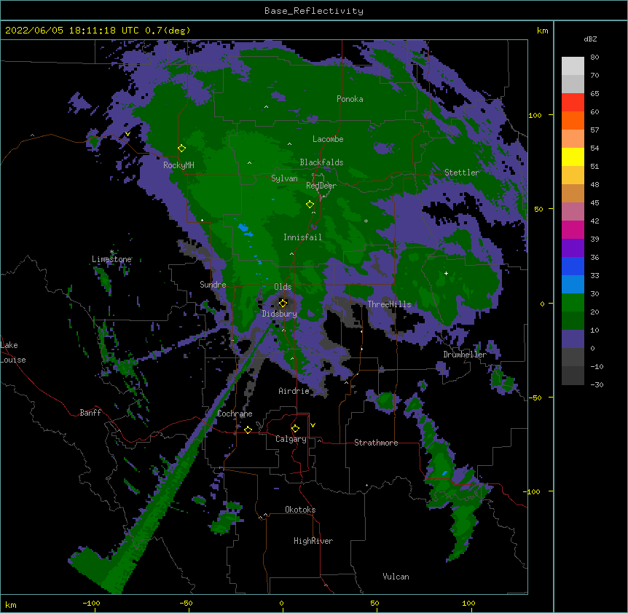The width and height of the screenshot is (628, 613).
Task: Pick the blue 36-33 dBZ legend color
Action: click(573, 266)
